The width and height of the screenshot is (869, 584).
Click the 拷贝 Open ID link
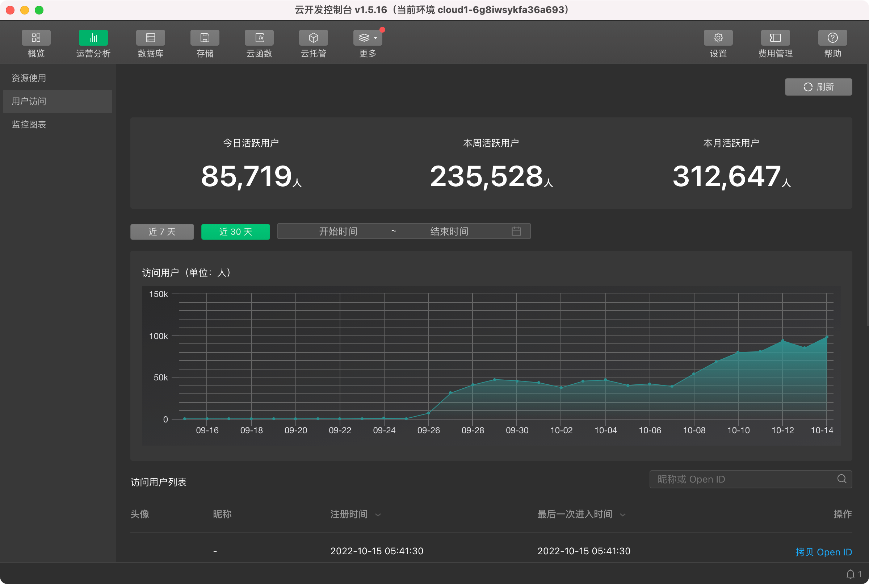click(823, 552)
